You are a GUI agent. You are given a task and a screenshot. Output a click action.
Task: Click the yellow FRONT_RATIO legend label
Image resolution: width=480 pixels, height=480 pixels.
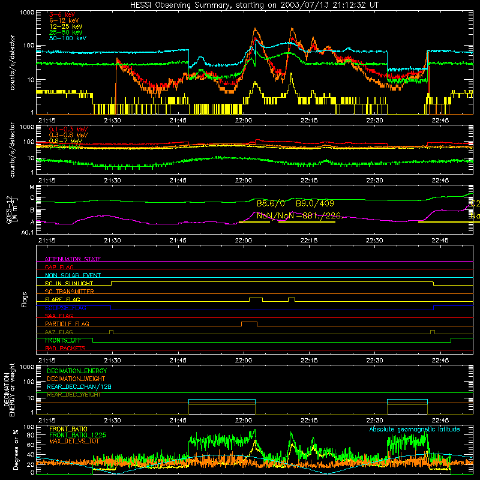coord(68,429)
